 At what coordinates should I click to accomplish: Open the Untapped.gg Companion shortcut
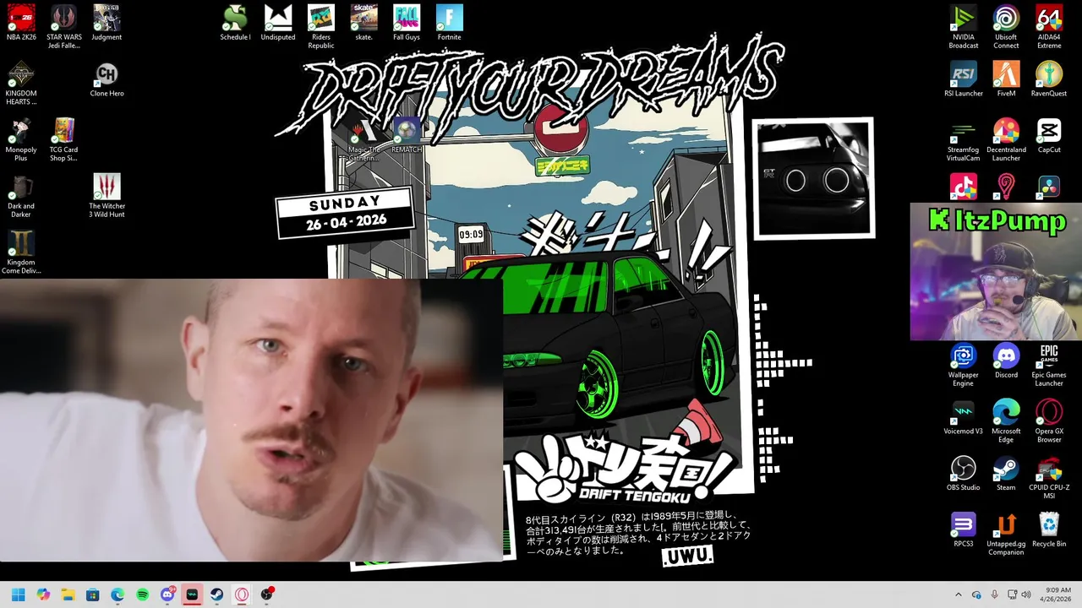coord(1006,534)
